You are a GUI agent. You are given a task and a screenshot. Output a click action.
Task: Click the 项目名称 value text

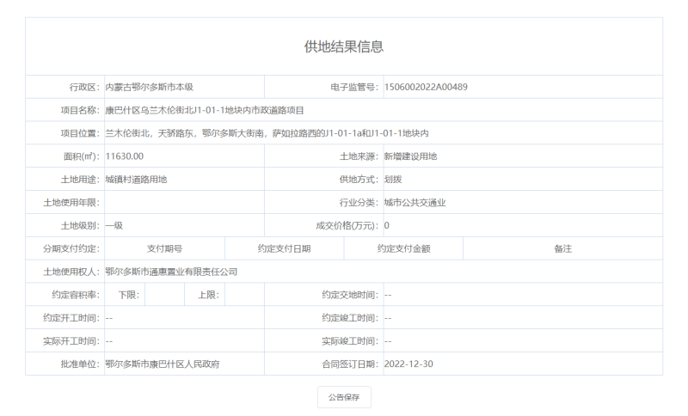[x=204, y=110]
